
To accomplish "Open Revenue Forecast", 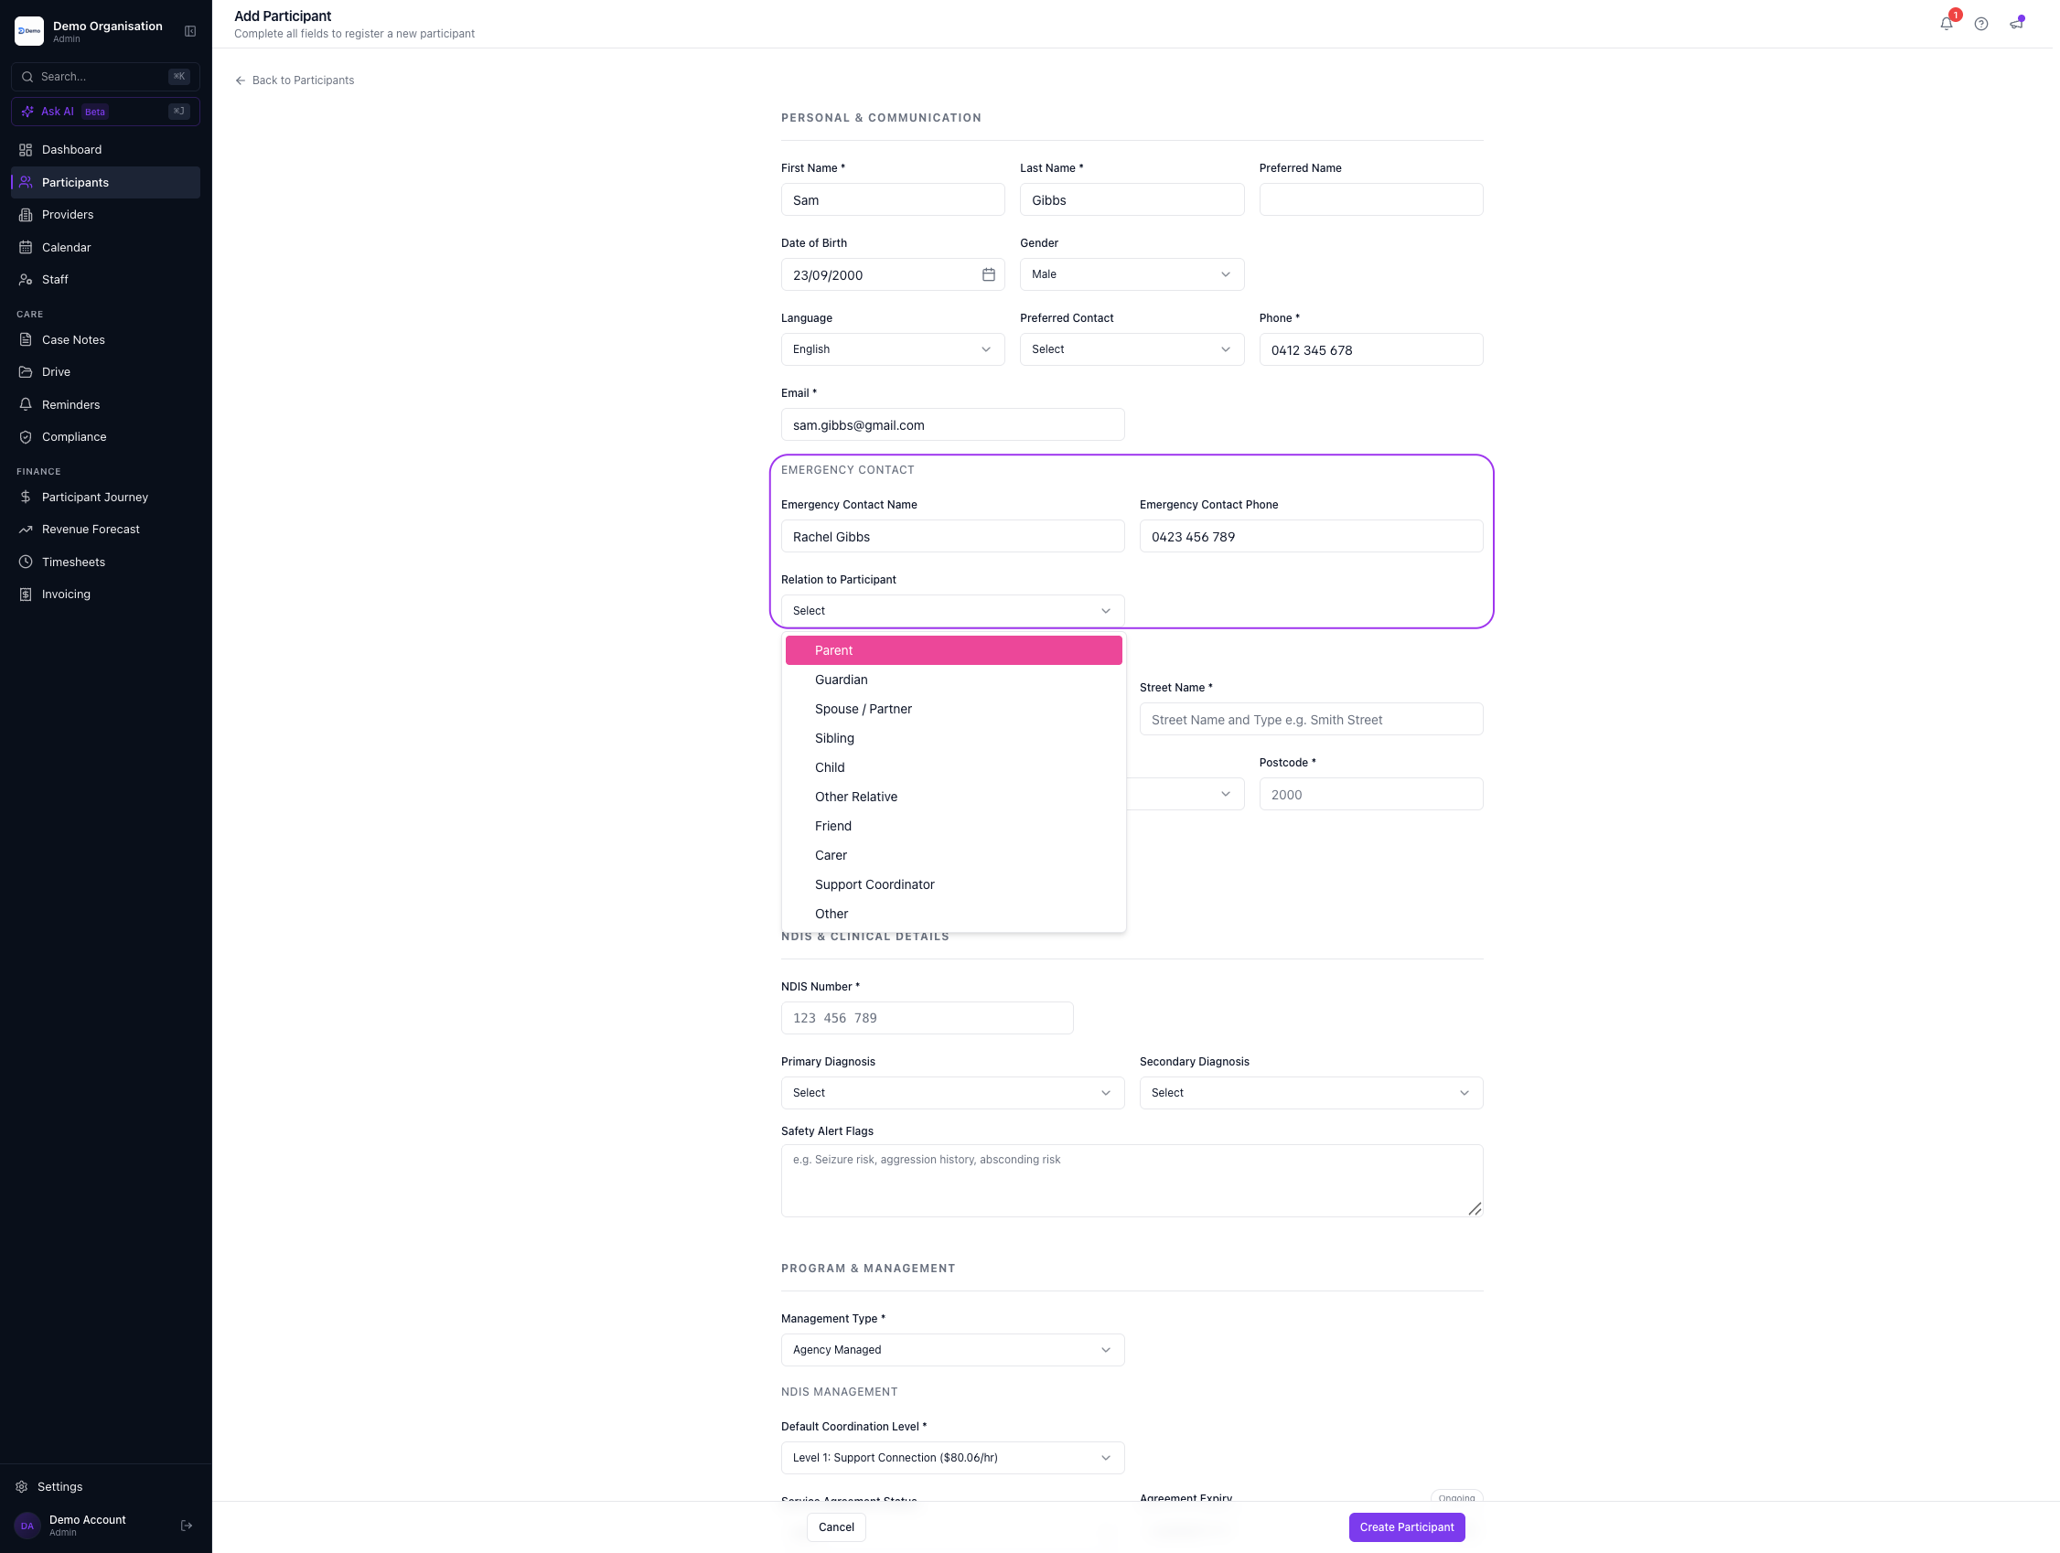I will coord(105,529).
